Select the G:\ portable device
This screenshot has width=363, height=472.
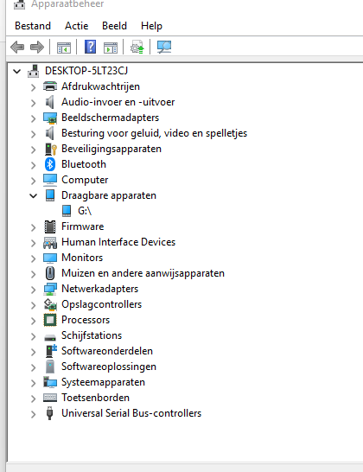coord(85,211)
